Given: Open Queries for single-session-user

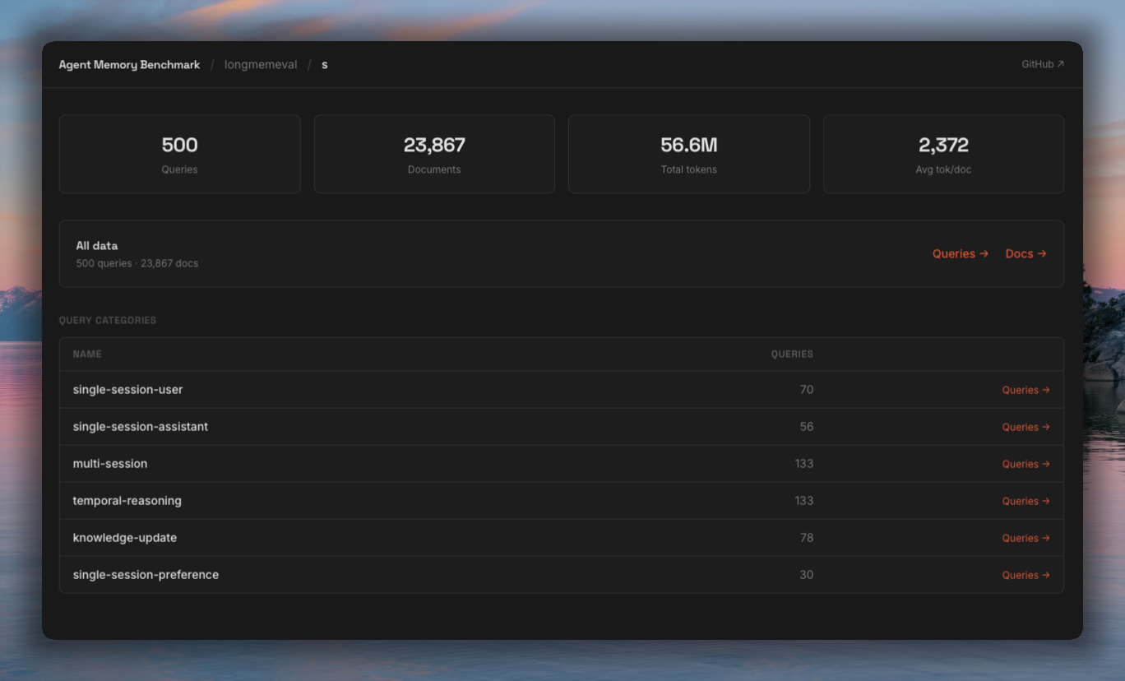Looking at the screenshot, I should 1025,390.
